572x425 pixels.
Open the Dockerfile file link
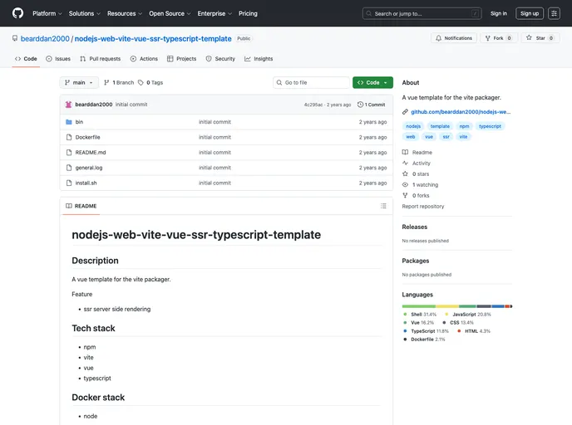87,137
